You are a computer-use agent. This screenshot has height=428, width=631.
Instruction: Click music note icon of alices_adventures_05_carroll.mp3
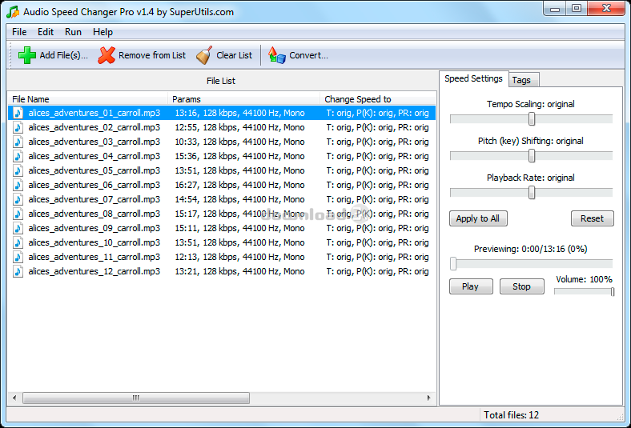(x=18, y=170)
